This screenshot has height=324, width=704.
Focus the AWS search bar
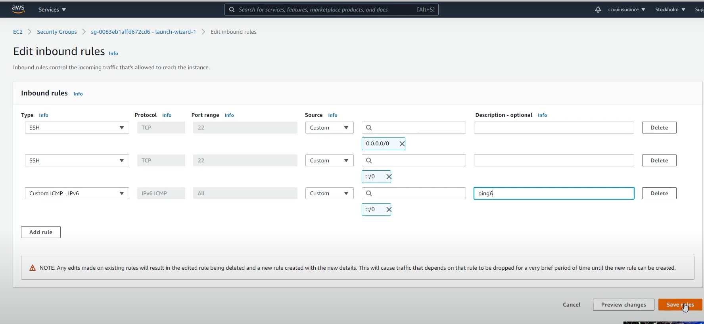point(332,10)
